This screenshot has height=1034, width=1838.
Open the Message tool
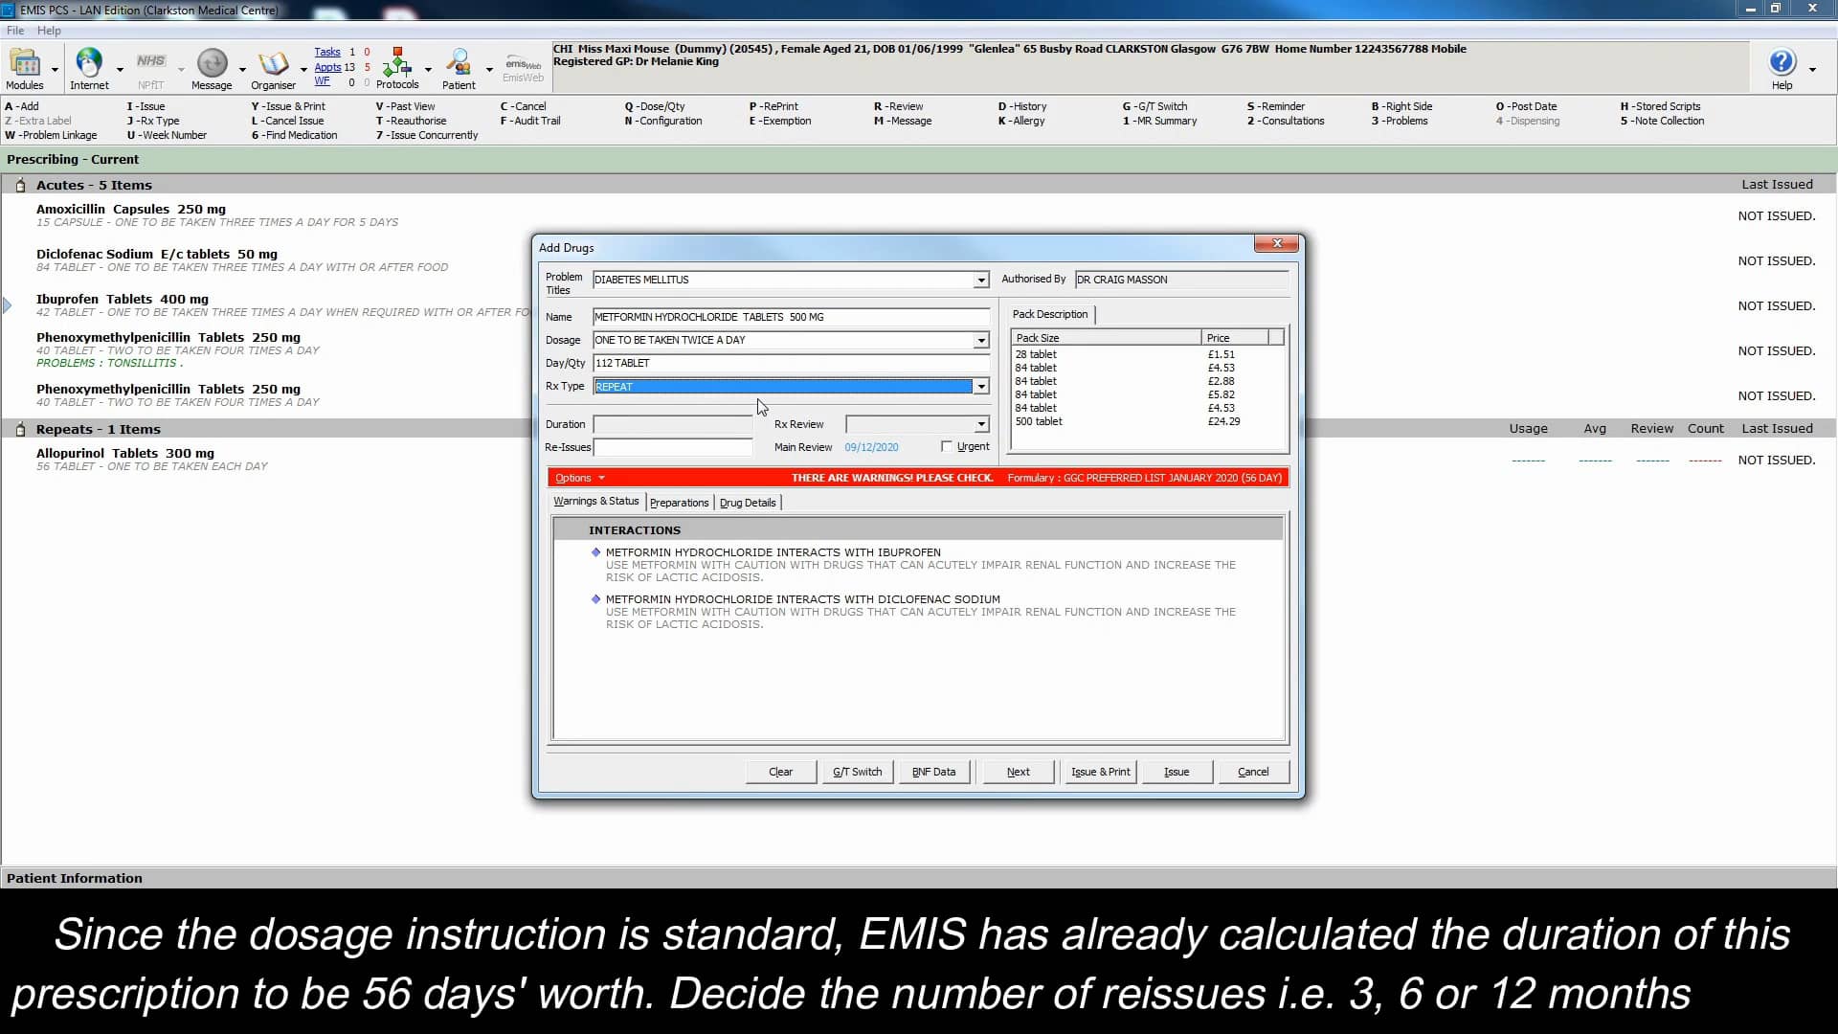tap(212, 64)
